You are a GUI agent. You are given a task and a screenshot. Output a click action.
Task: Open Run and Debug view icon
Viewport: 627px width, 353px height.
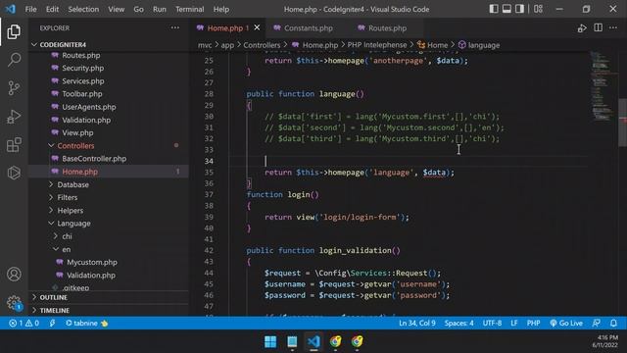[14, 117]
